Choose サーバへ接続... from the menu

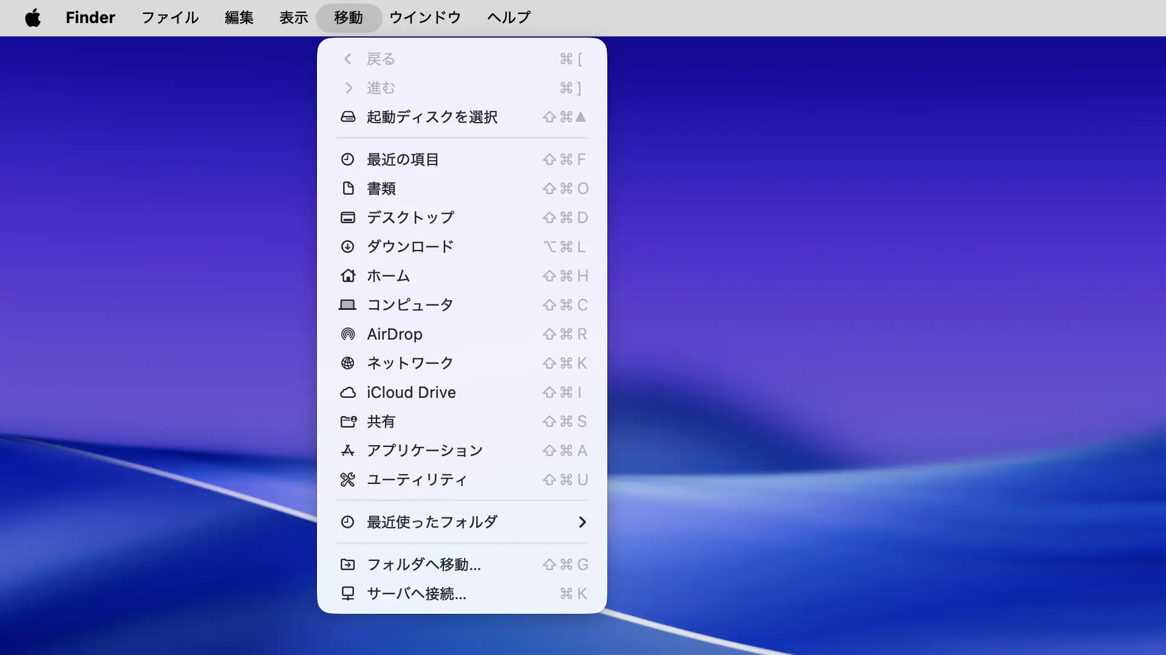pos(417,594)
